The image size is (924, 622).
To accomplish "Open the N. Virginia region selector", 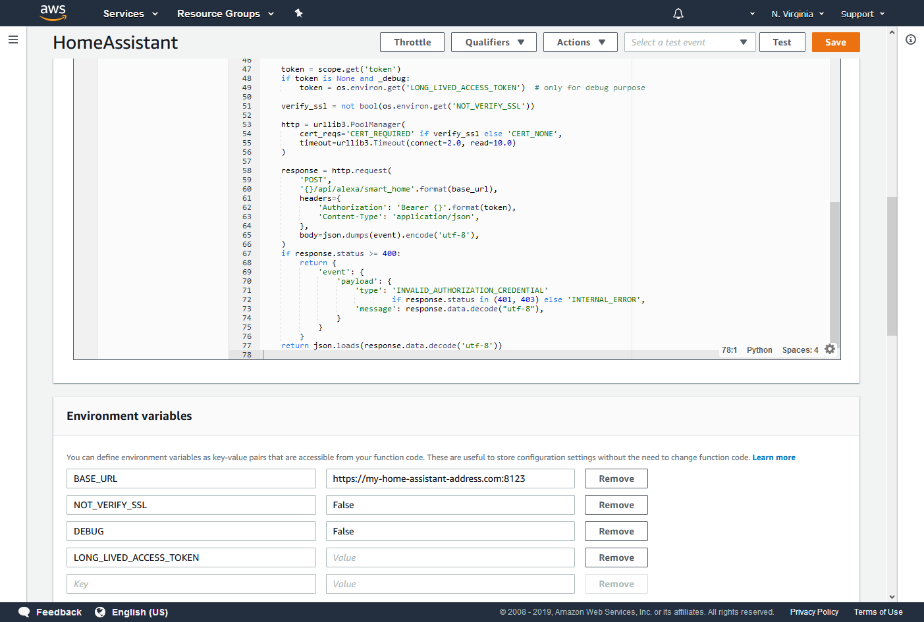I will pos(798,14).
